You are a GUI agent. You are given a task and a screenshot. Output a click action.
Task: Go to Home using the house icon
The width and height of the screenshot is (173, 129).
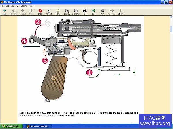pyautogui.click(x=58, y=11)
